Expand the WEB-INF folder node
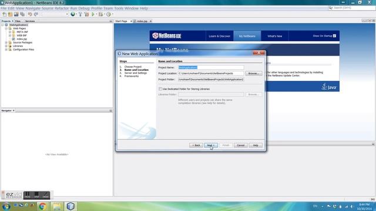376x211 pixels. click(10, 35)
